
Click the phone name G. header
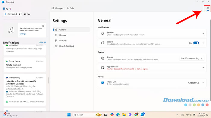point(7,9)
